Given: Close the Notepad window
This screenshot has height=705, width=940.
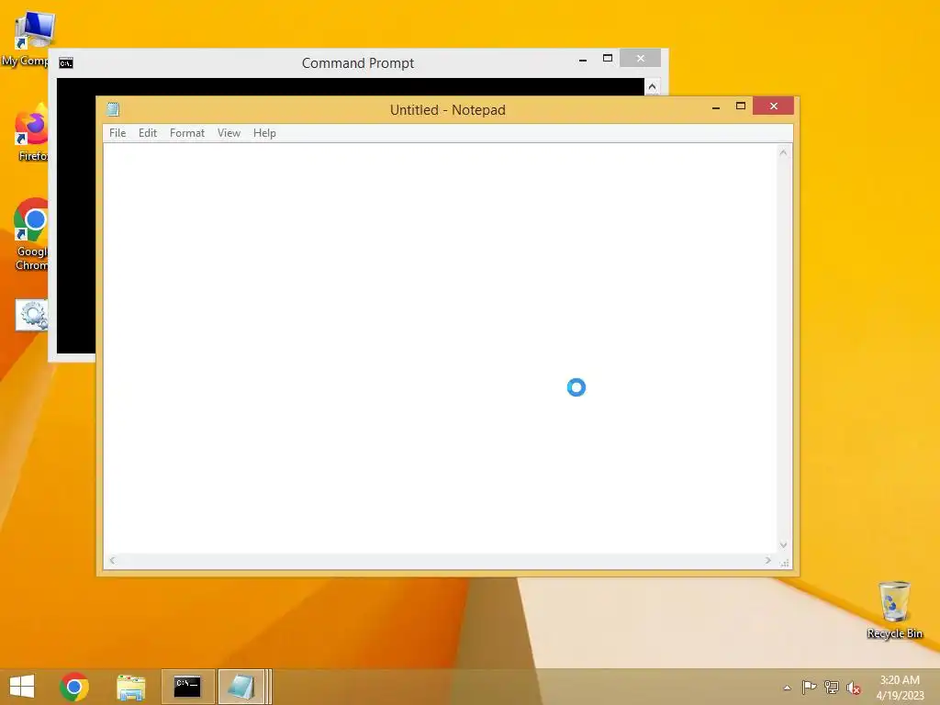Looking at the screenshot, I should (x=773, y=106).
